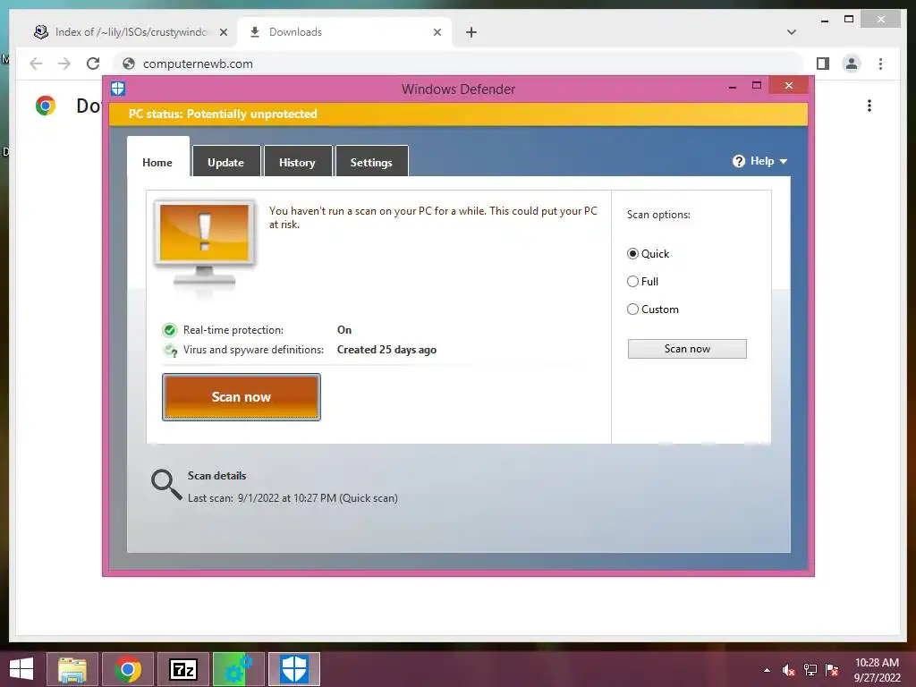Expand the Help dropdown arrow
The image size is (916, 687).
click(x=784, y=162)
